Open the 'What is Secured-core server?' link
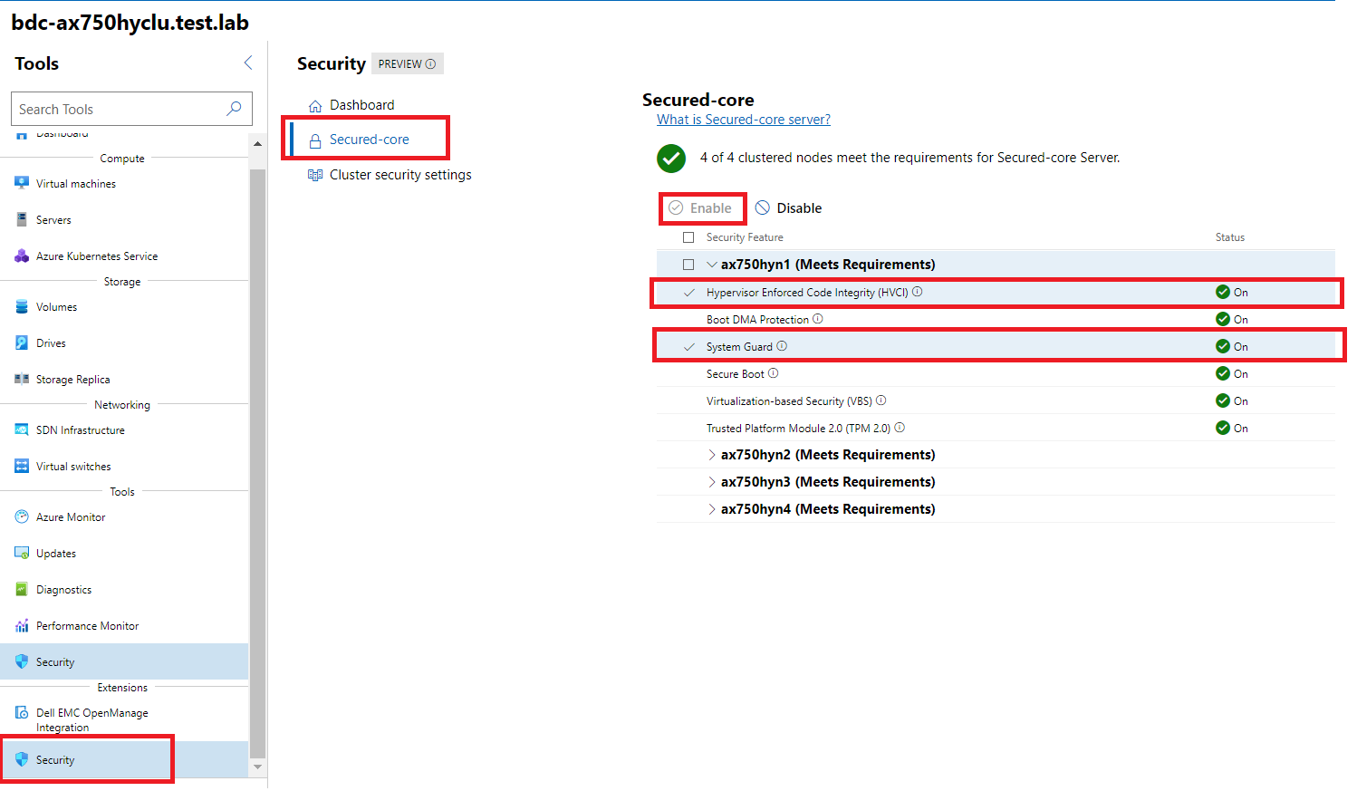 [744, 120]
